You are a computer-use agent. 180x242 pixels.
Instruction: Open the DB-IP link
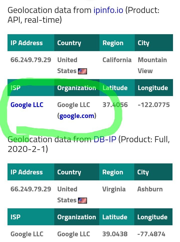(105, 139)
